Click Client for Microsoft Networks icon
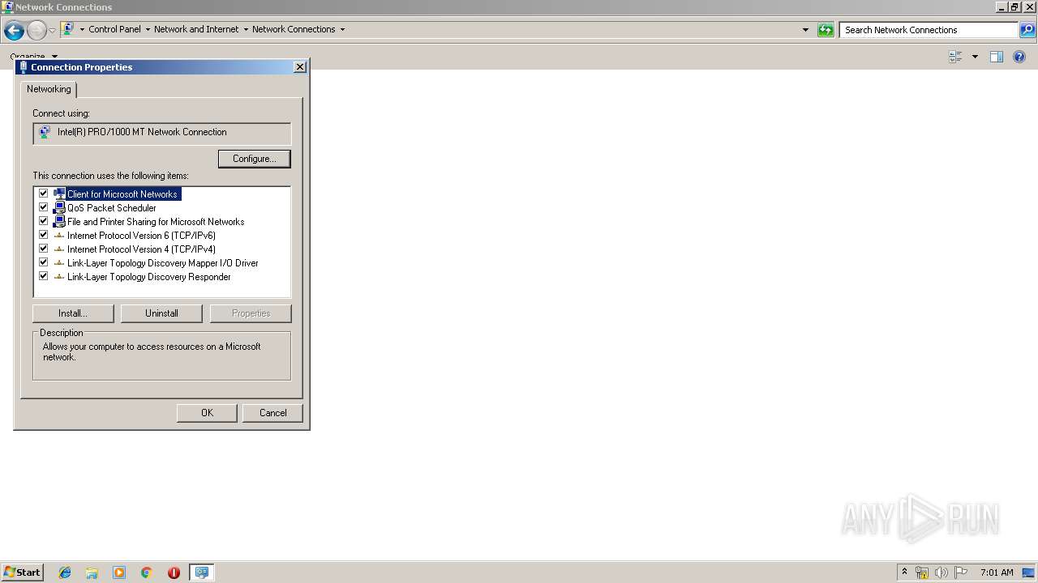The height and width of the screenshot is (583, 1038). click(x=59, y=194)
